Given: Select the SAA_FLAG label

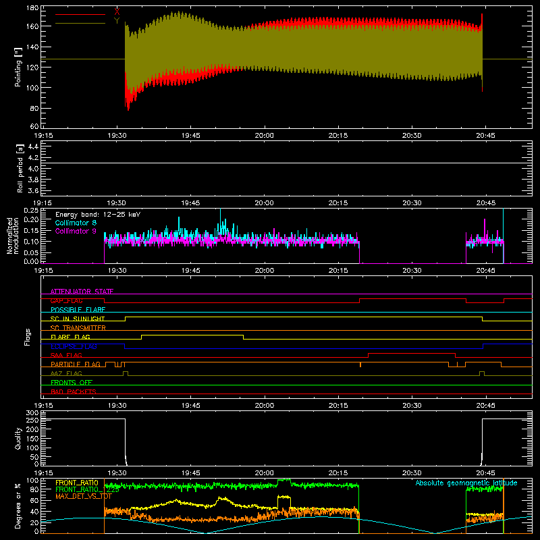Looking at the screenshot, I should tap(66, 355).
